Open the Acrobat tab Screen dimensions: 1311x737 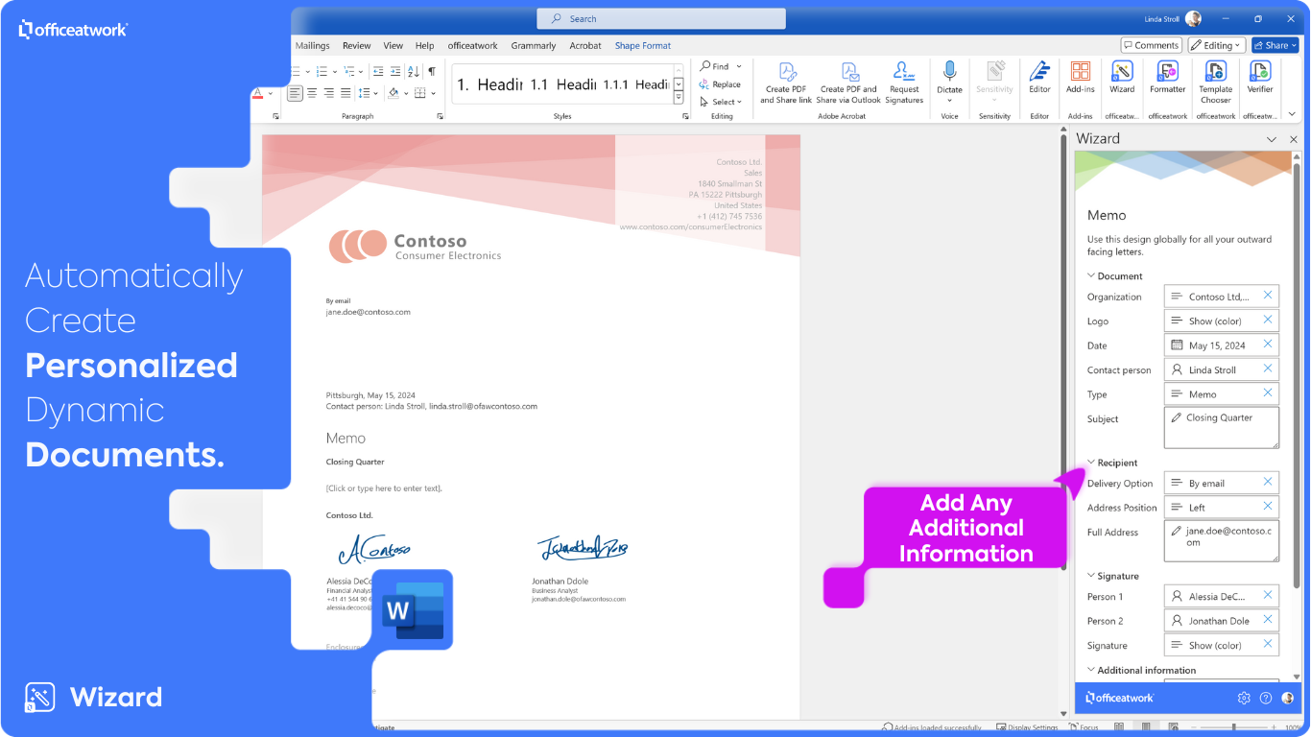(x=585, y=45)
